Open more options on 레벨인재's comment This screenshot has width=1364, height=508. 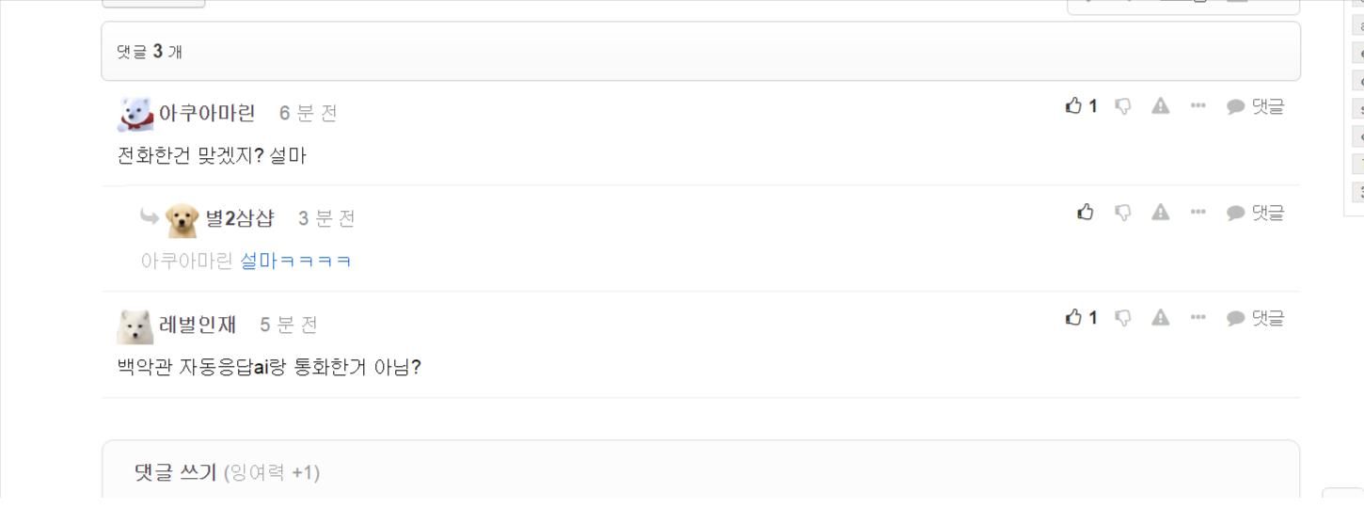(1197, 318)
